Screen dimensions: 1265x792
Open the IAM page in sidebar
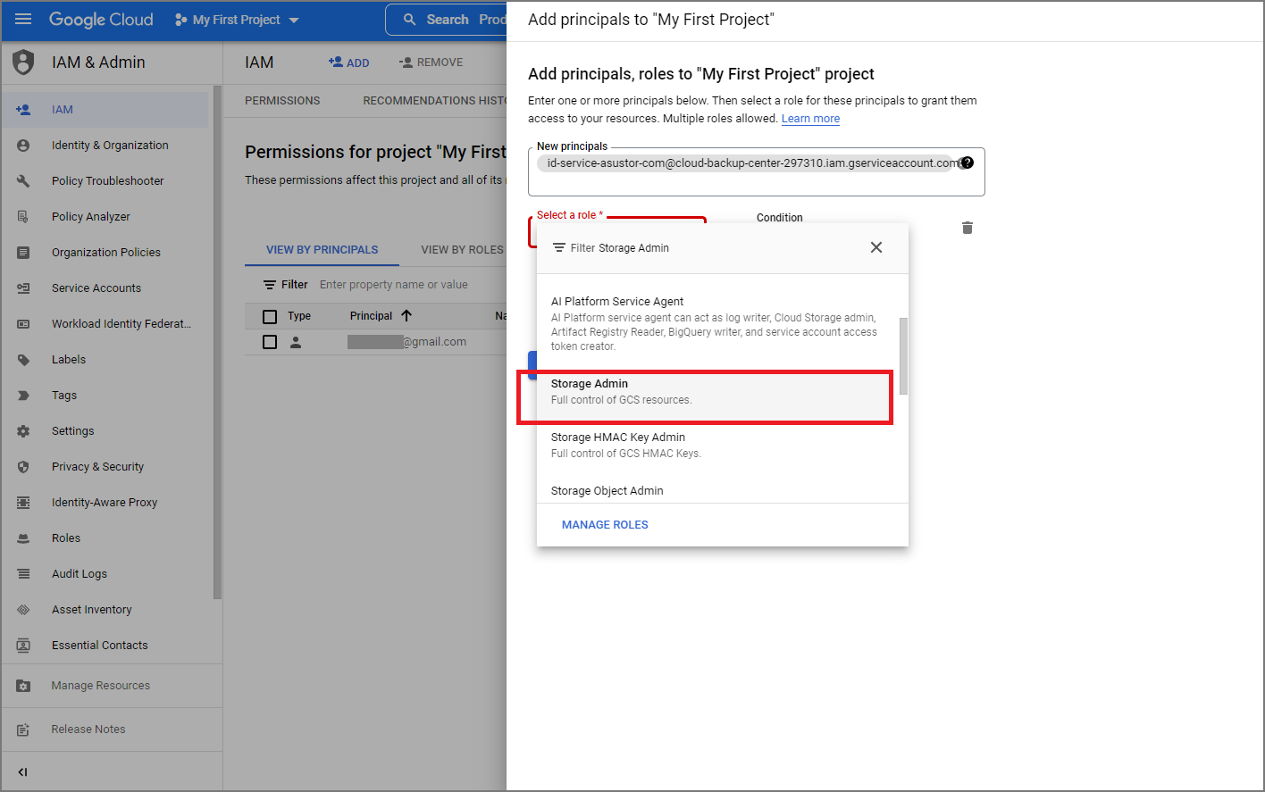105,110
